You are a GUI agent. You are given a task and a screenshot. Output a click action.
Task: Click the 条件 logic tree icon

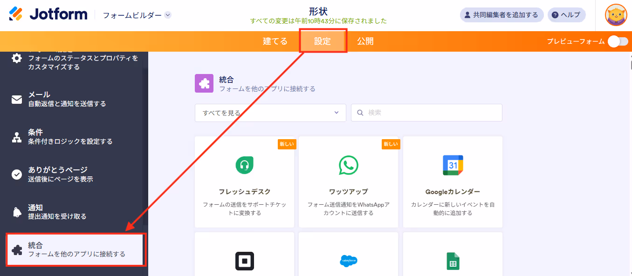(17, 137)
